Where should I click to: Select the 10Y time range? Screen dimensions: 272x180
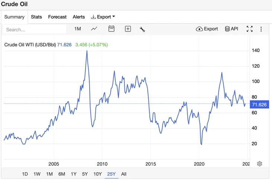coord(97,174)
